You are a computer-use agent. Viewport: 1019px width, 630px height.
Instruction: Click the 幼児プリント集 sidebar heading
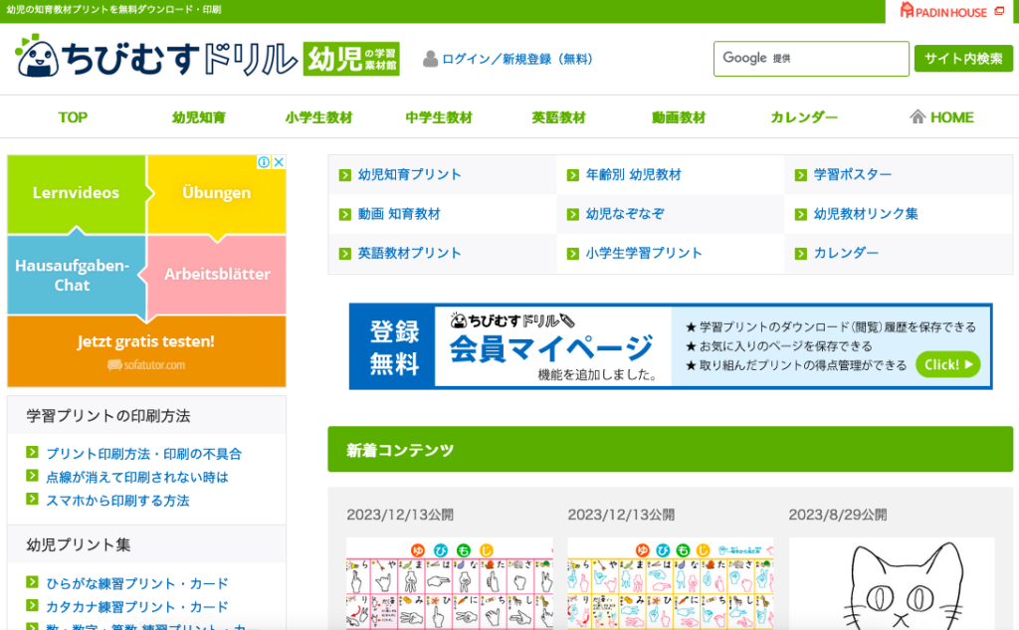[78, 544]
